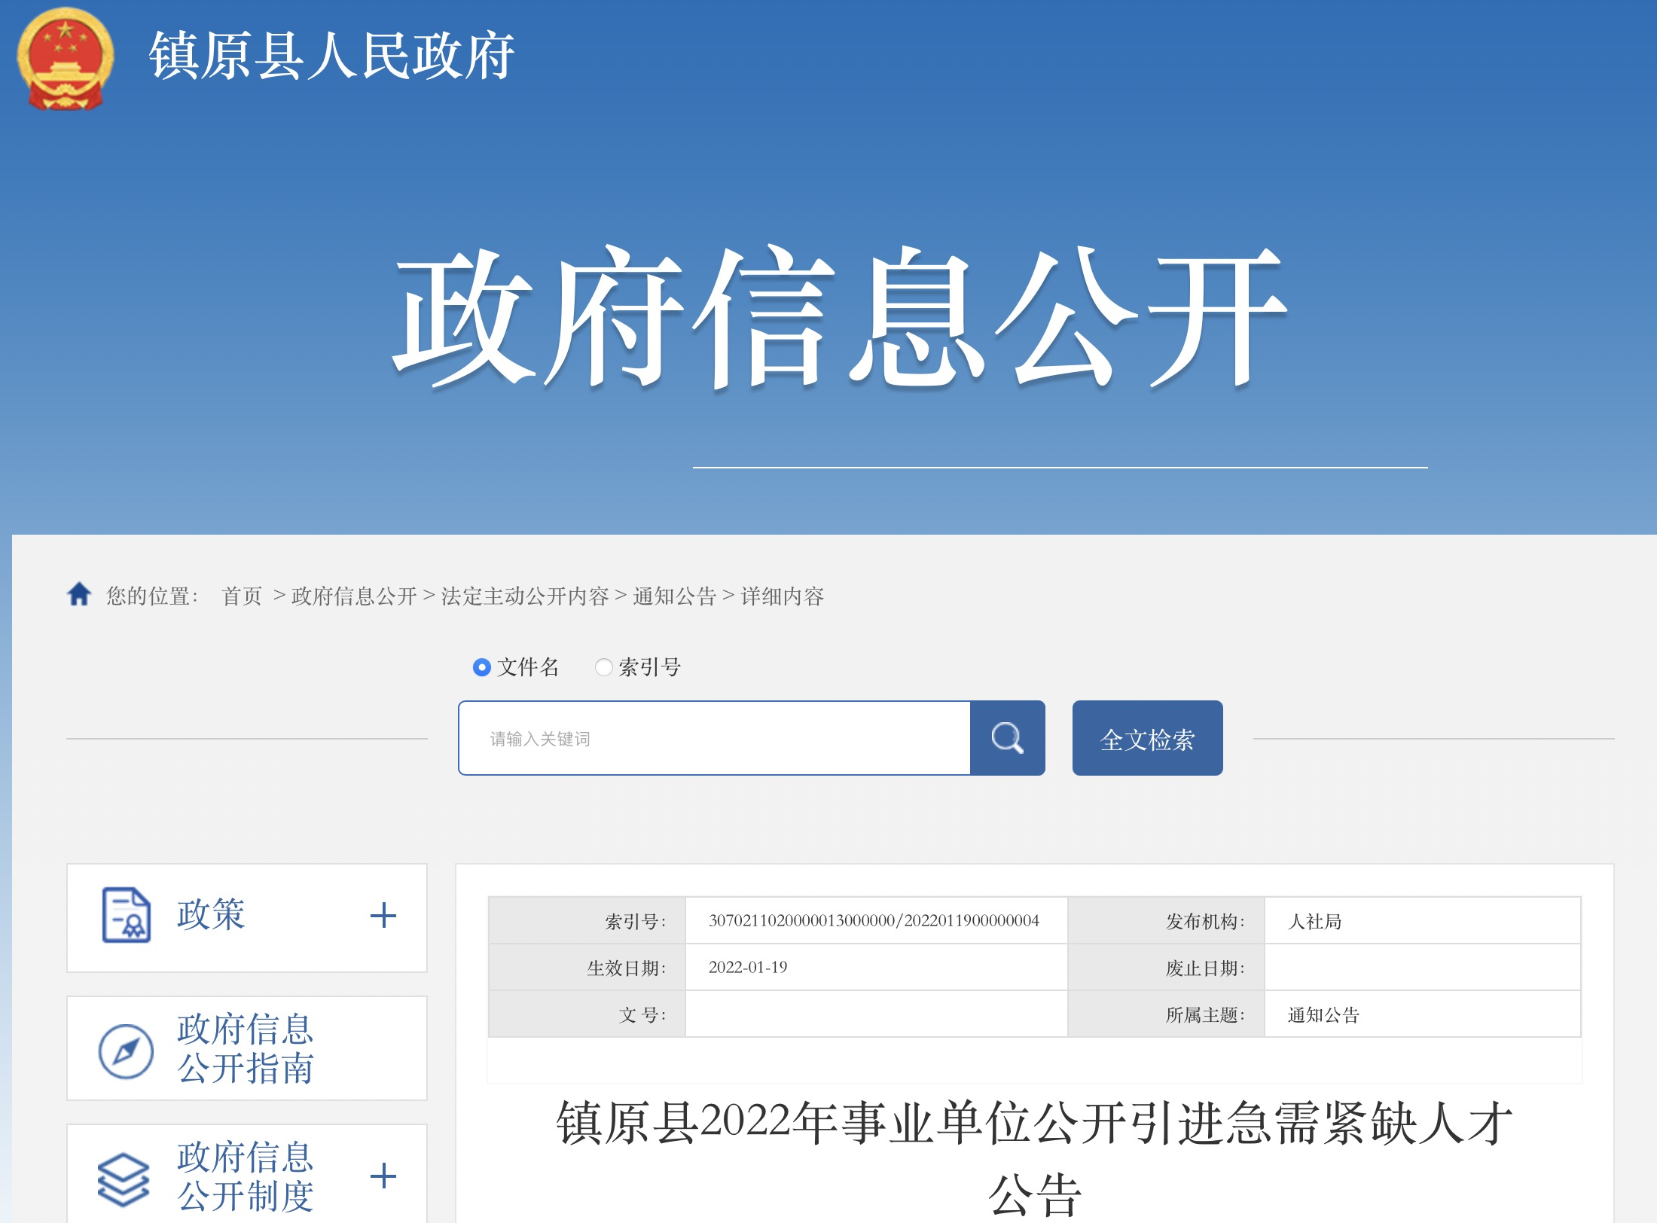Open 政府信息公开 breadcrumb link
Viewport: 1657px width, 1223px height.
pos(354,596)
